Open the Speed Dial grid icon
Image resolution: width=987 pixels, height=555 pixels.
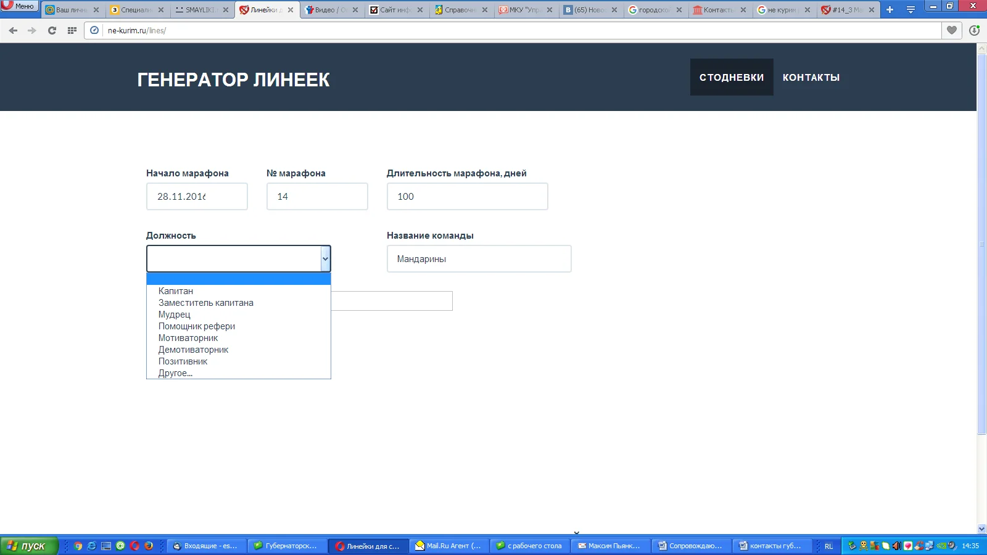click(x=72, y=30)
